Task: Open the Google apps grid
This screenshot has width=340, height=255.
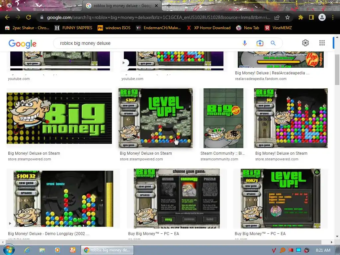Action: pos(322,43)
